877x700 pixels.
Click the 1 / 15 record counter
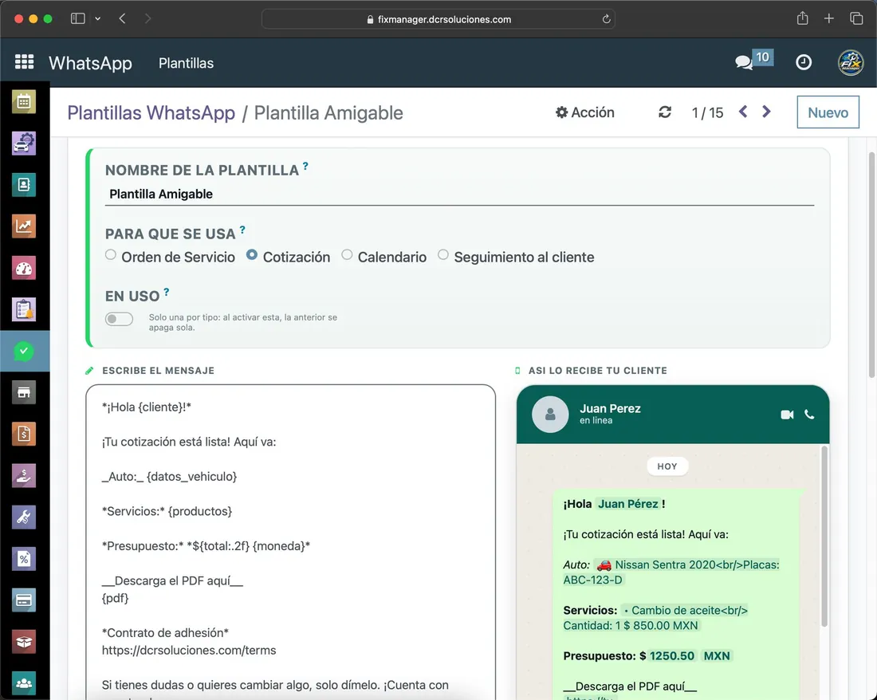(x=707, y=113)
